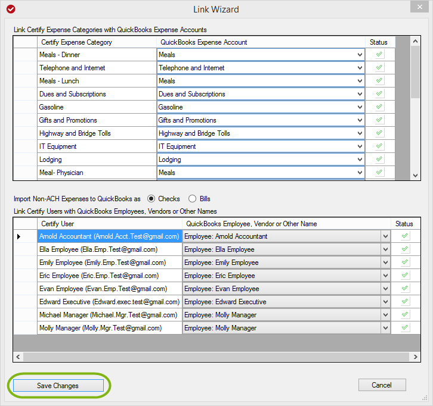Click the status checkmark for Ella Employee
433x406 pixels.
(x=405, y=249)
